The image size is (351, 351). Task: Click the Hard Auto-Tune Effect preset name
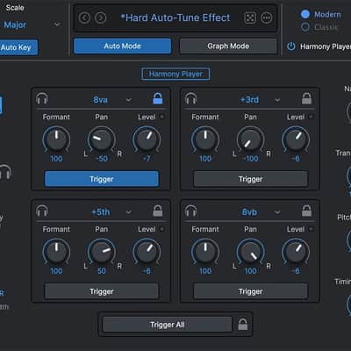pyautogui.click(x=175, y=18)
